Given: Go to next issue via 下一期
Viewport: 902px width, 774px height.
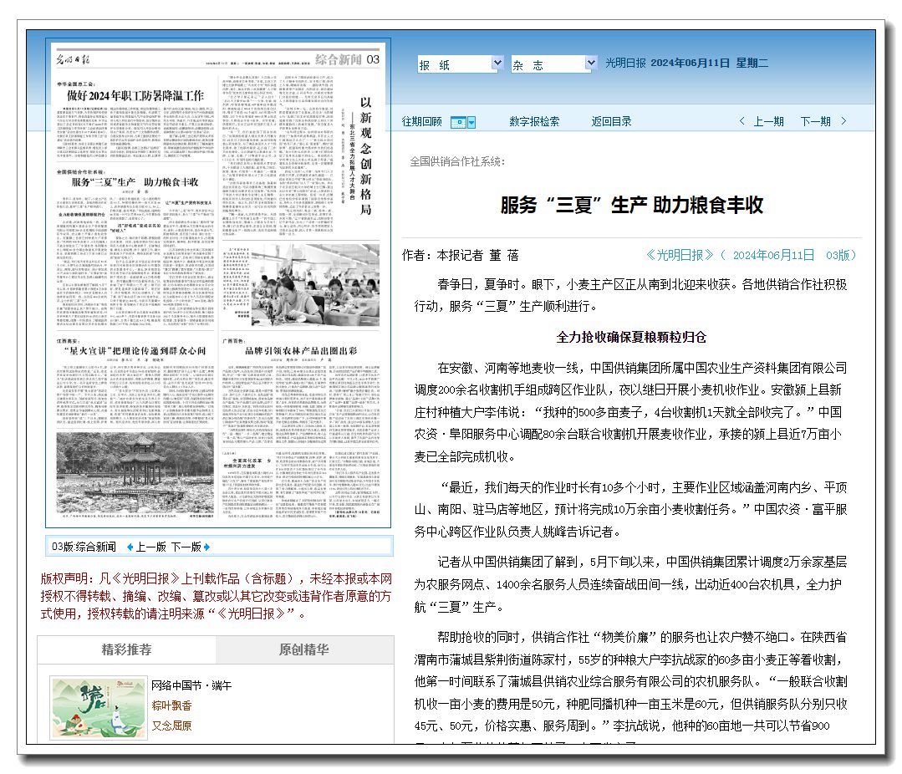Looking at the screenshot, I should coord(816,121).
